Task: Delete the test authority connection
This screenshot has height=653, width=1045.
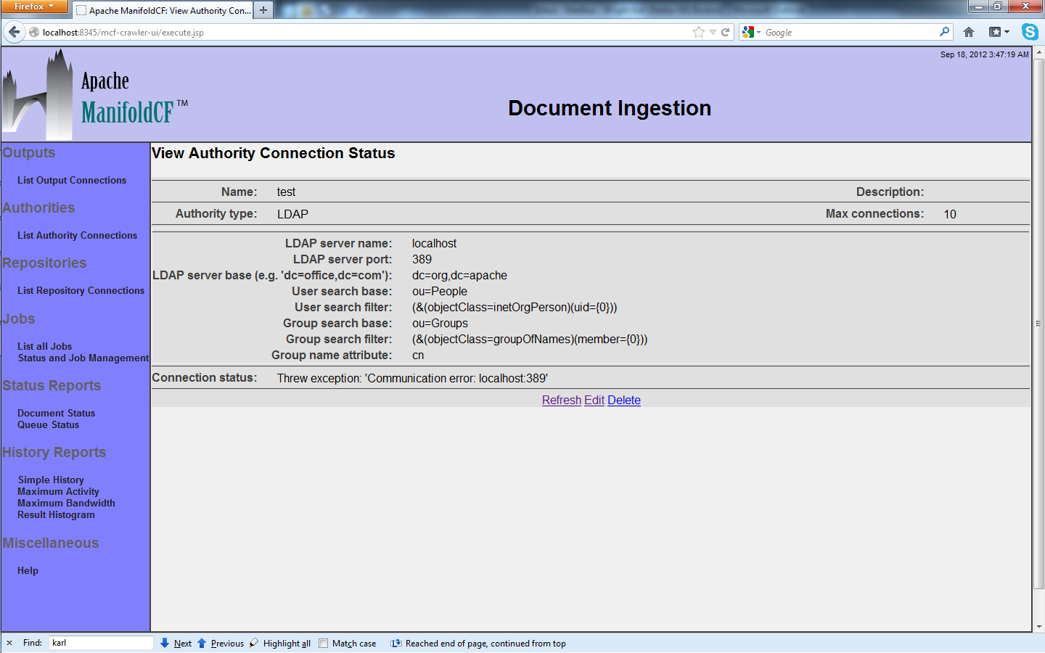Action: coord(623,400)
